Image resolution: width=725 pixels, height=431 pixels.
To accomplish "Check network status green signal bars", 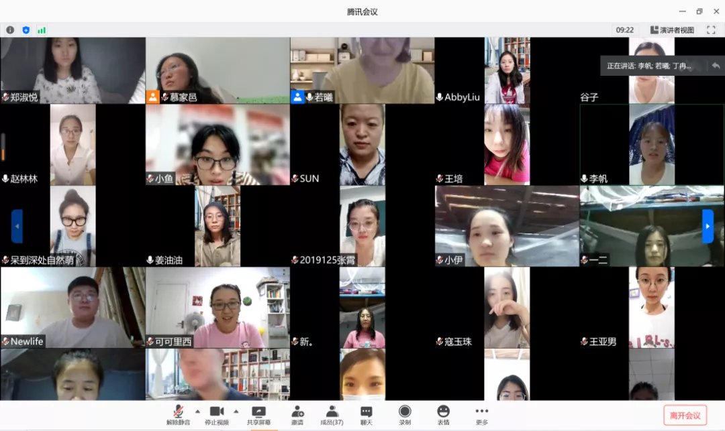I will 42,30.
